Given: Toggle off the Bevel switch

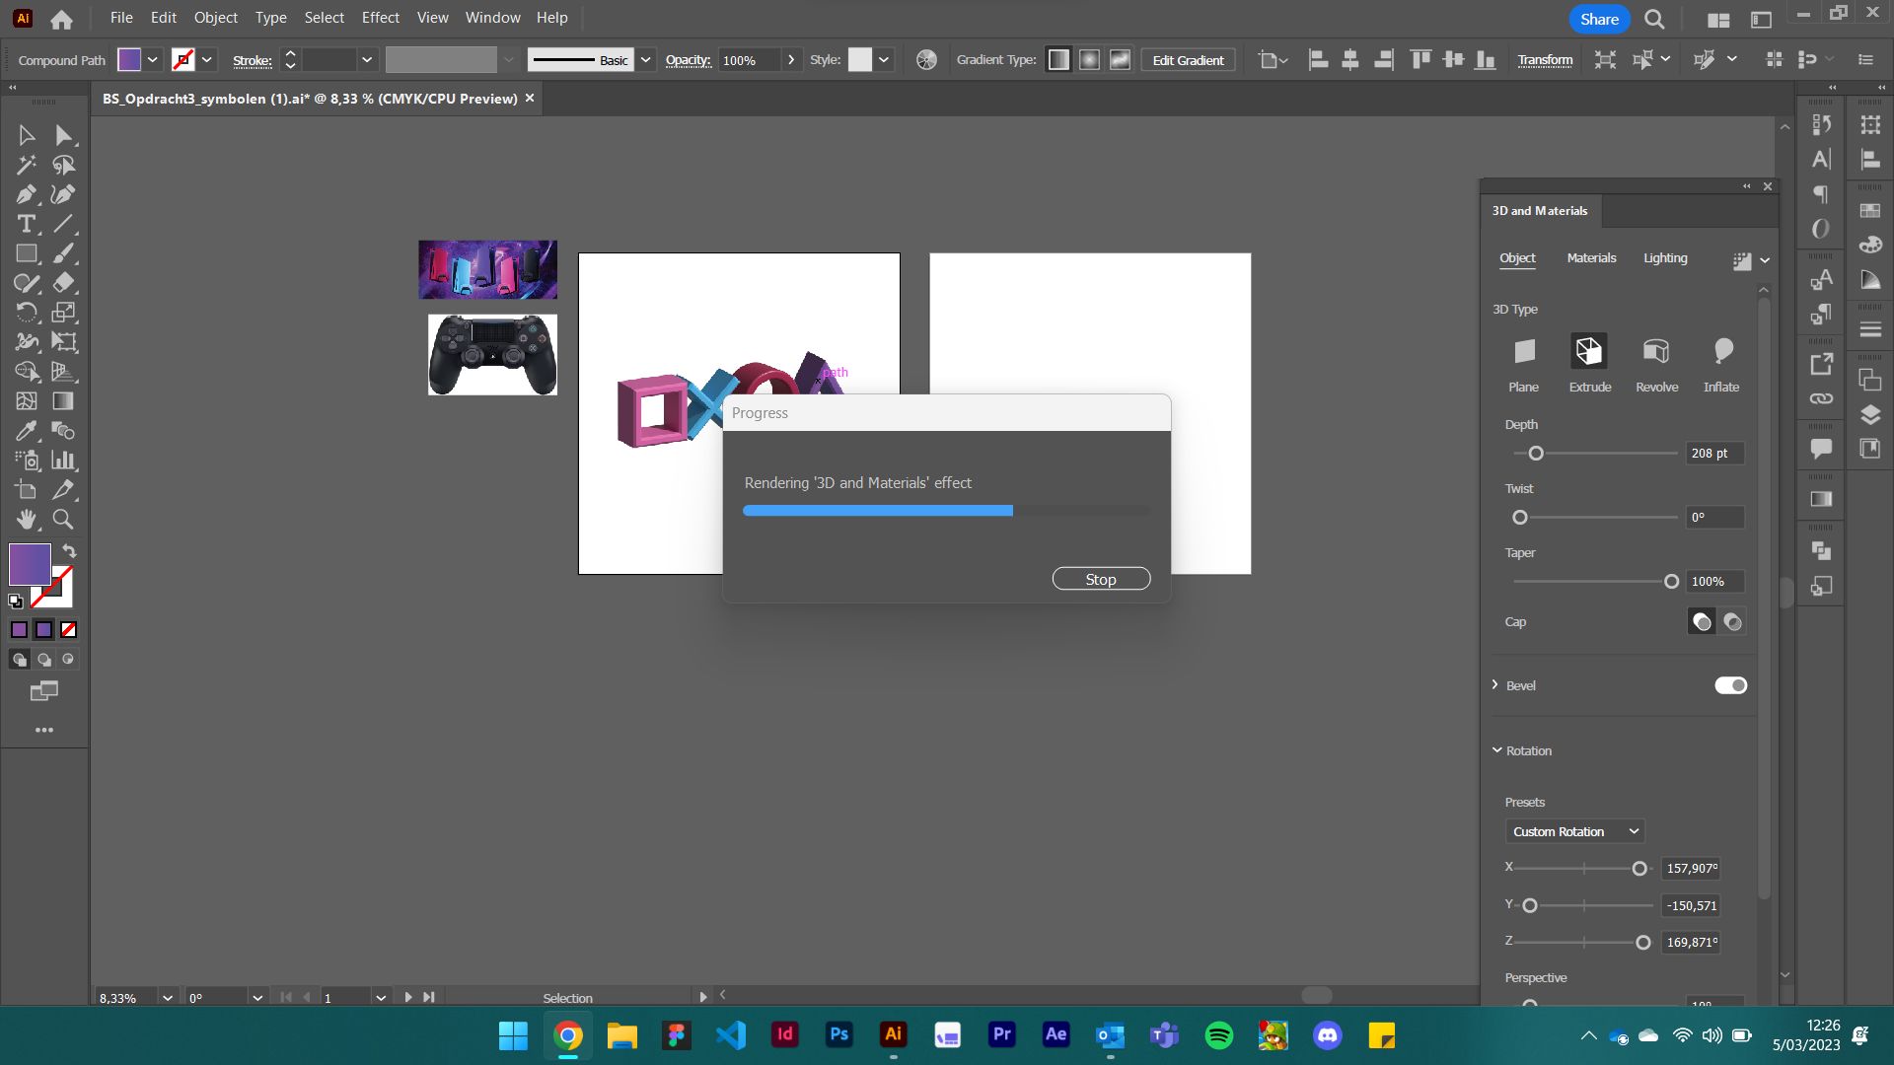Looking at the screenshot, I should click(1730, 684).
